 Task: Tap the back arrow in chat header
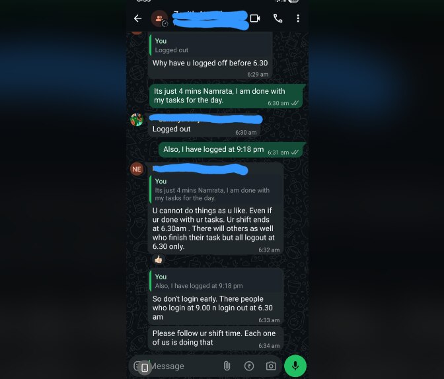pos(137,18)
